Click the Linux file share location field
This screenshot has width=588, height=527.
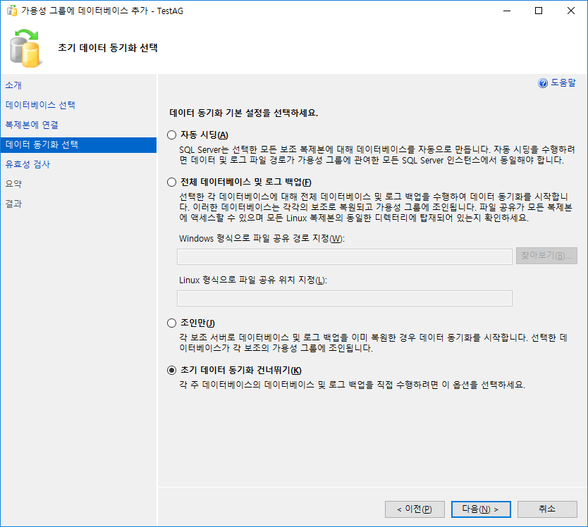point(345,298)
